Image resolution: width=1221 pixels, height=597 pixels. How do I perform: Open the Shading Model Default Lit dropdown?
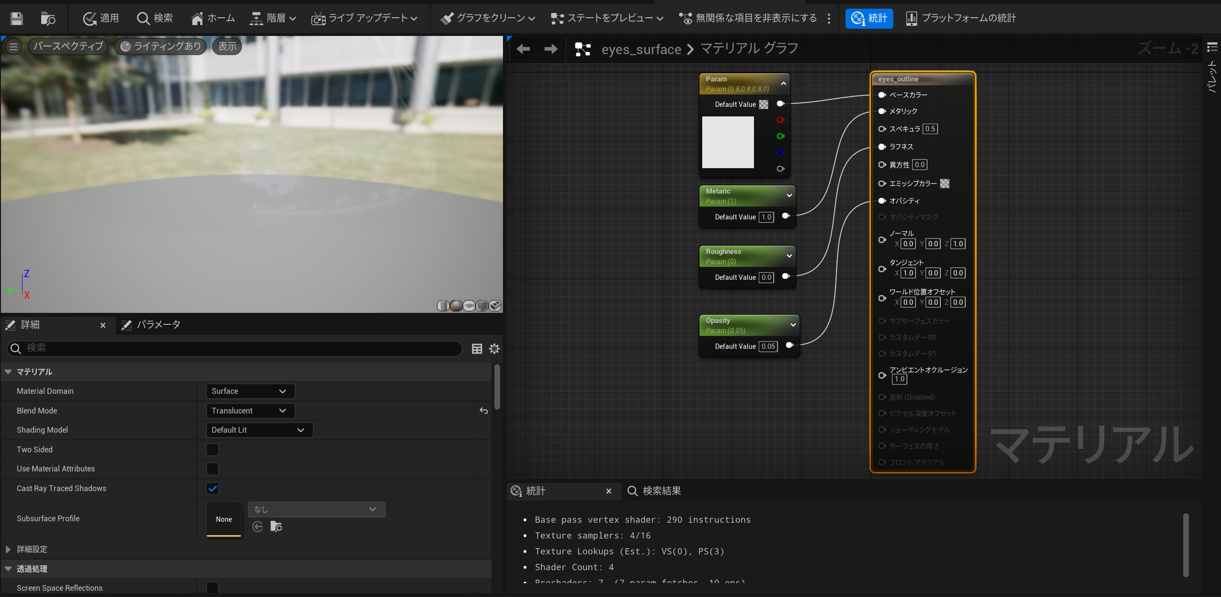click(x=259, y=430)
